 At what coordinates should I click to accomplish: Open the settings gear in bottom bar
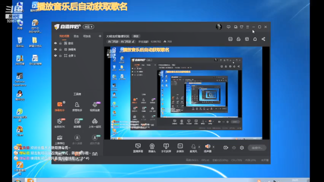point(242,148)
